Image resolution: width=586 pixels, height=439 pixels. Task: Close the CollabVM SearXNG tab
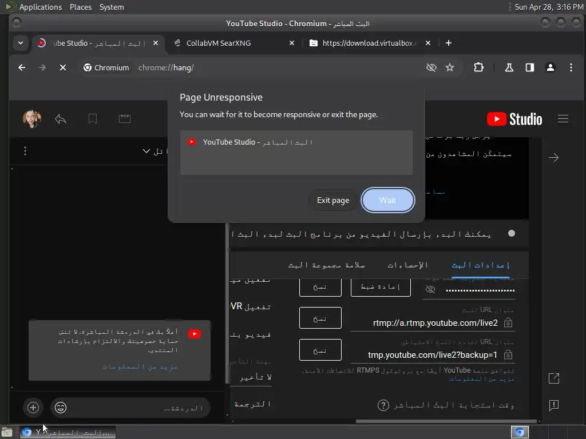click(292, 43)
